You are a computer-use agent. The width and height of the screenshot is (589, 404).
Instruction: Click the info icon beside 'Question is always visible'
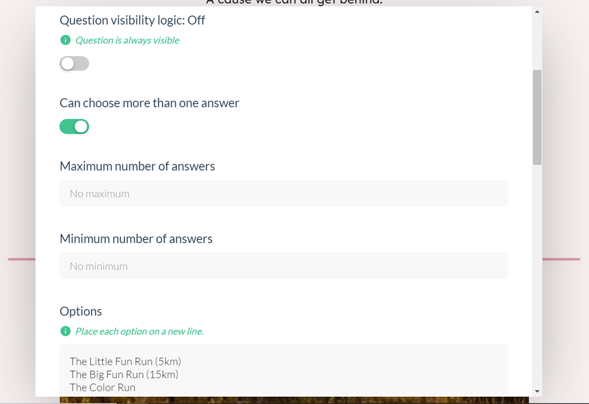tap(66, 40)
